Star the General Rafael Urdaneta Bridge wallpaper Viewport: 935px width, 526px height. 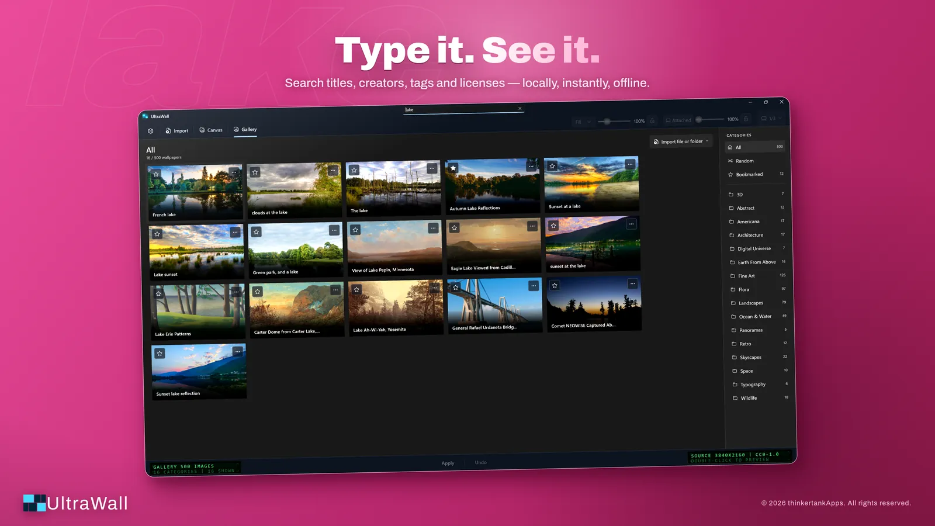[x=455, y=288]
